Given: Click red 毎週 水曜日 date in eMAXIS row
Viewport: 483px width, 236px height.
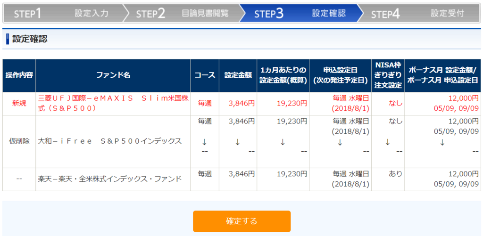Looking at the screenshot, I should [x=351, y=98].
